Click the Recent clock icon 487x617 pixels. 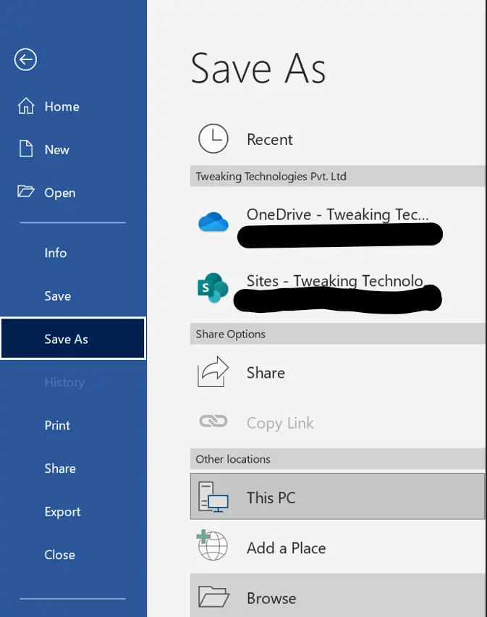213,138
